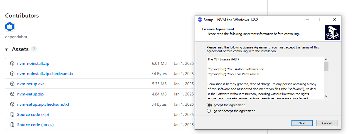Image resolution: width=354 pixels, height=134 pixels.
Task: Click the NVM setup title bar icon
Action: pos(200,20)
